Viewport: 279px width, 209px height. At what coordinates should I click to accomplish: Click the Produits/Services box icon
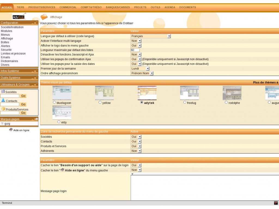click(3, 109)
